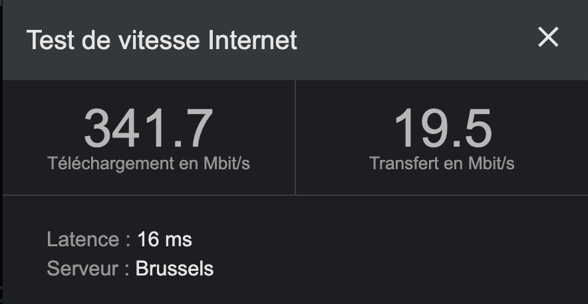Screen dimensions: 588x304
Task: Click the digit 5 after the decimal in 19.5
Action: pos(476,129)
